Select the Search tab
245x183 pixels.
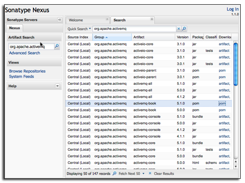132,20
